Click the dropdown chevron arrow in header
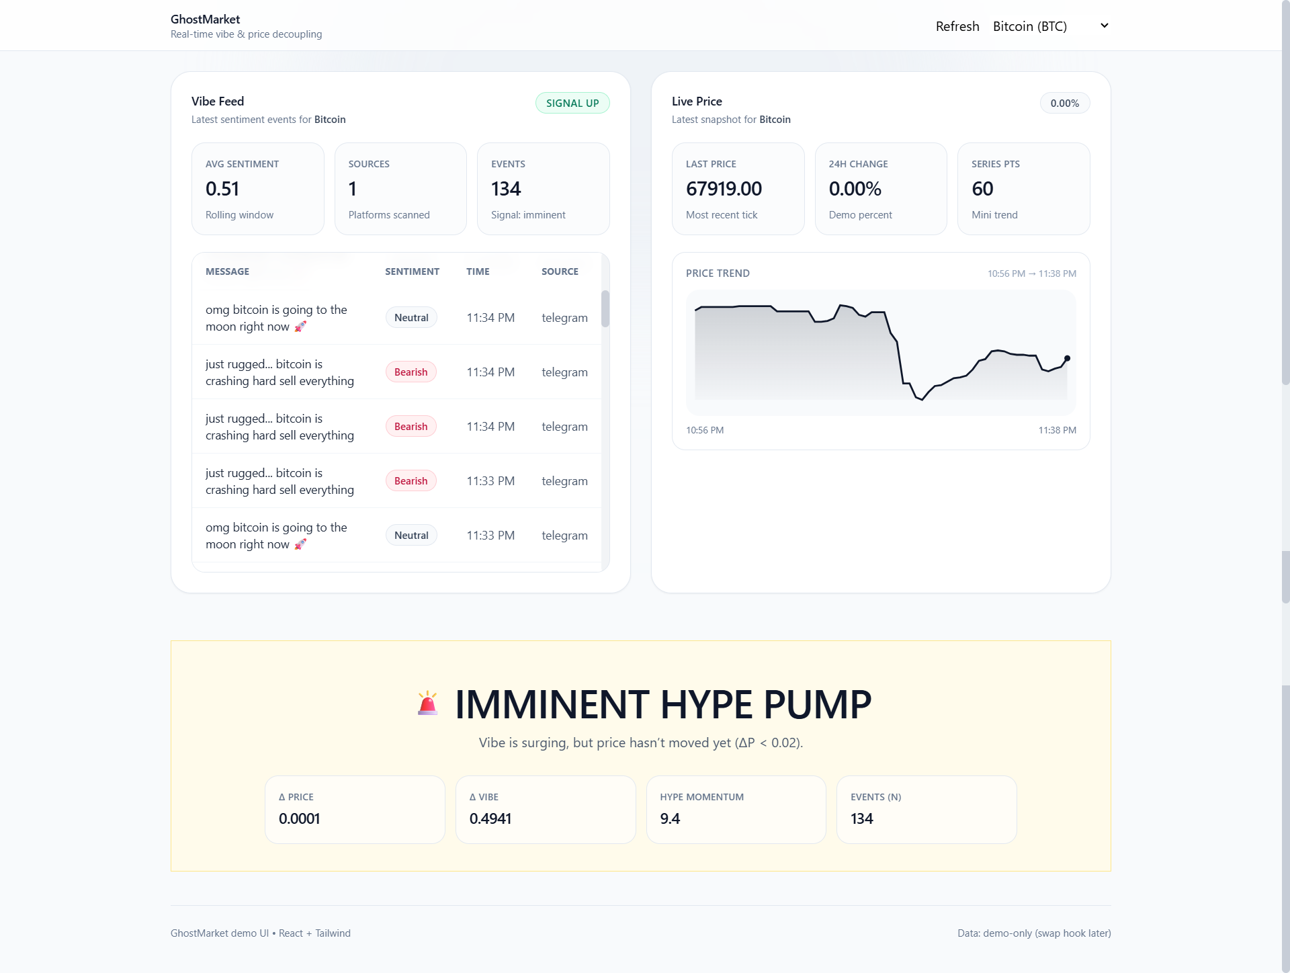The image size is (1290, 973). point(1104,26)
